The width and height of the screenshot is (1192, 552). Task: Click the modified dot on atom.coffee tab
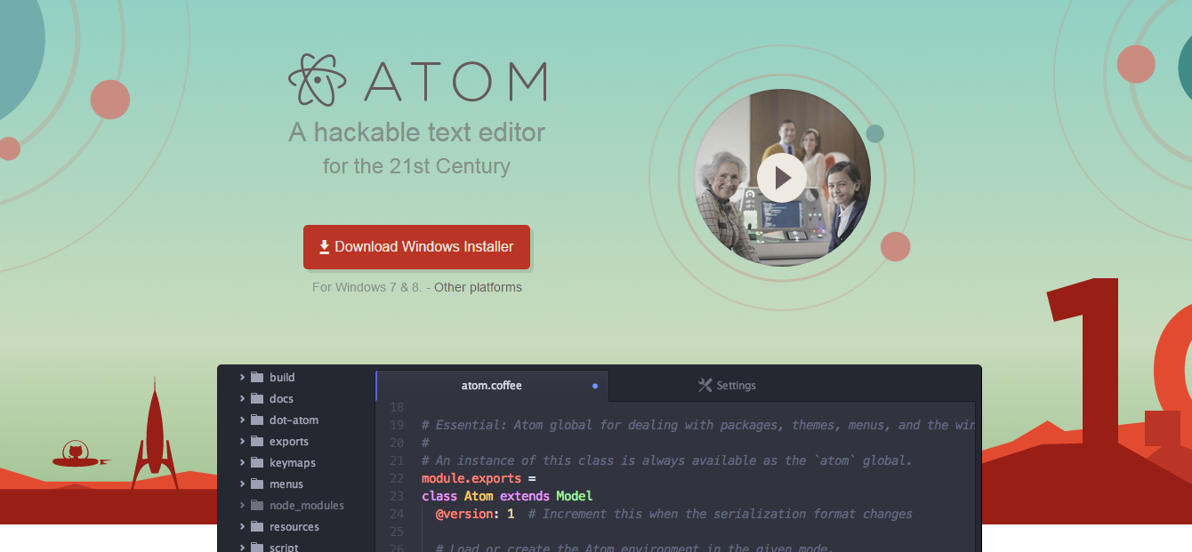point(595,387)
